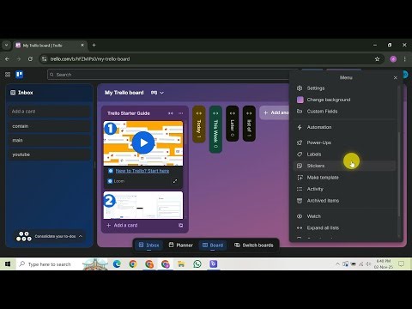Click the Trello logo home icon

(19, 75)
